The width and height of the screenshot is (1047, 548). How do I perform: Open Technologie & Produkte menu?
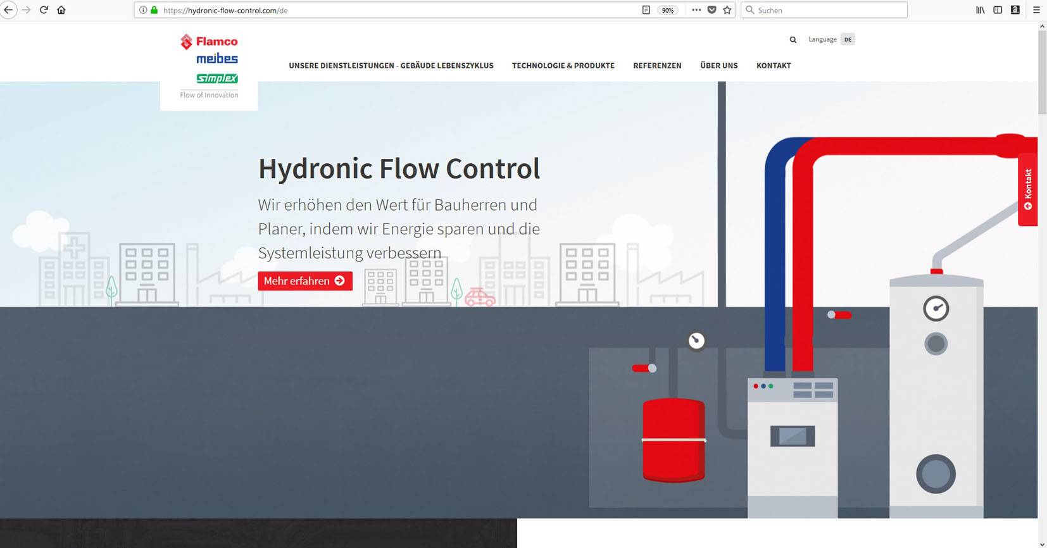(x=563, y=66)
